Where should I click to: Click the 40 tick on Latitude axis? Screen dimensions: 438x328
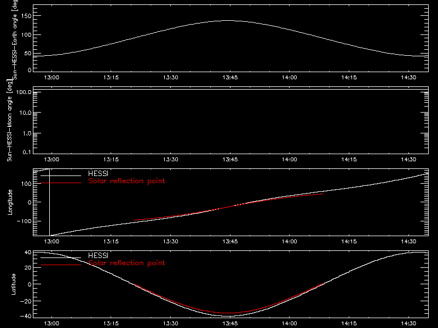[28, 253]
